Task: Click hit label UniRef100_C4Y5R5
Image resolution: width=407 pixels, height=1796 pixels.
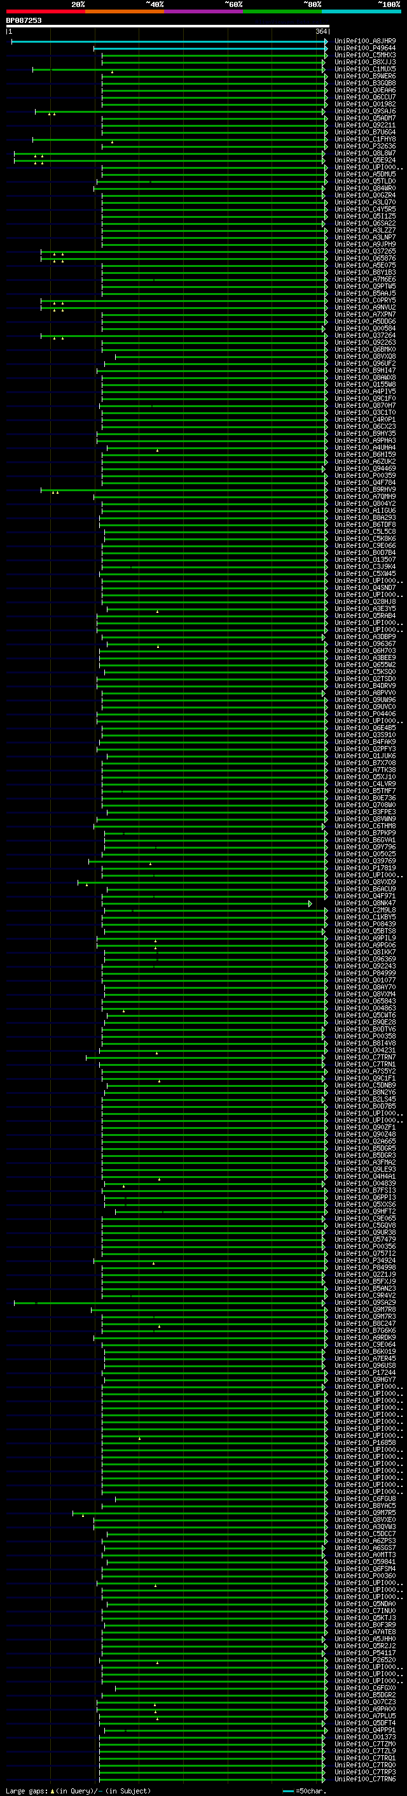Action: click(365, 209)
